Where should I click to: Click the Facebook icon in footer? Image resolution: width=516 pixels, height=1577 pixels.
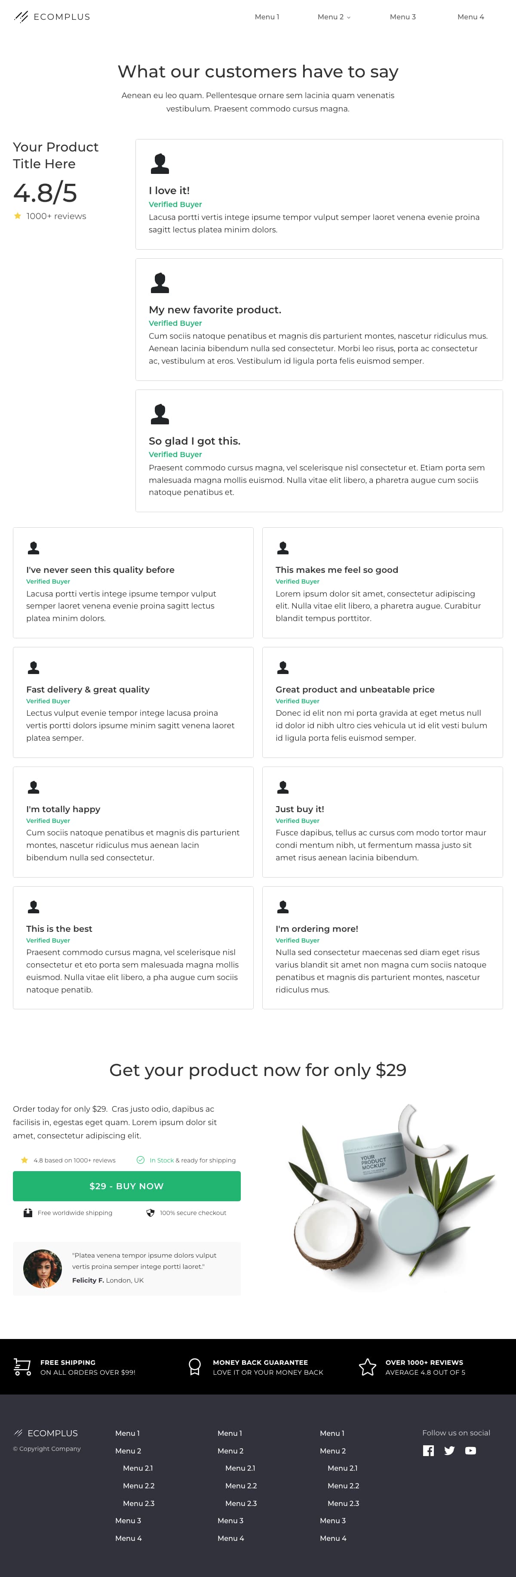point(429,1450)
